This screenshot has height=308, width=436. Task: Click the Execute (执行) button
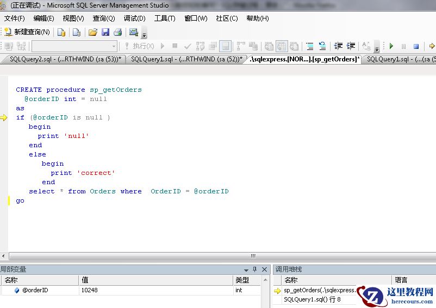(x=140, y=46)
